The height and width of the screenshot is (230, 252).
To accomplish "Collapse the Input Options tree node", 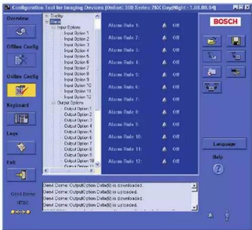I will [53, 27].
